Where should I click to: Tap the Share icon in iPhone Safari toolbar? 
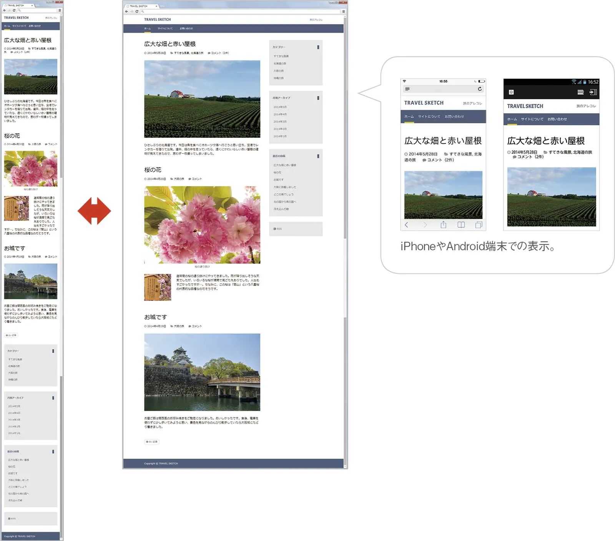coord(444,225)
